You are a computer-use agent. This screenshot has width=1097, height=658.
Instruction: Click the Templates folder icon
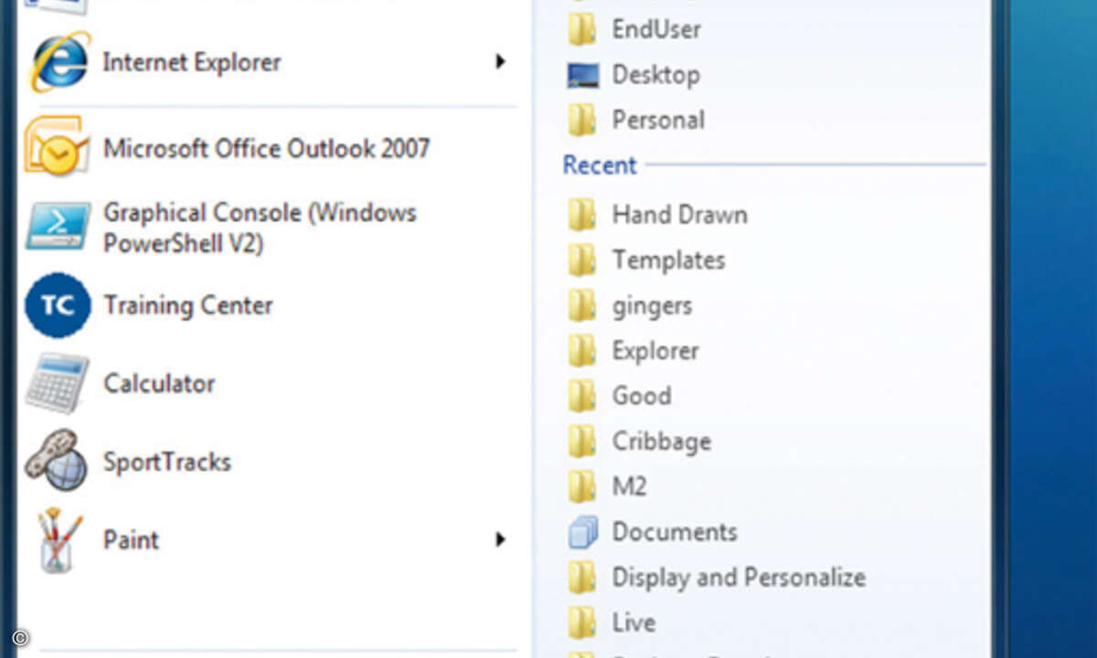click(x=582, y=260)
